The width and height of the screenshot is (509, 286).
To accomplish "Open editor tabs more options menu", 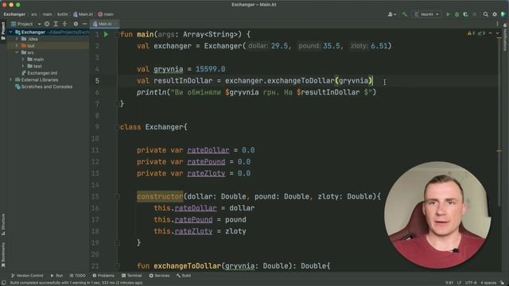I will 497,24.
